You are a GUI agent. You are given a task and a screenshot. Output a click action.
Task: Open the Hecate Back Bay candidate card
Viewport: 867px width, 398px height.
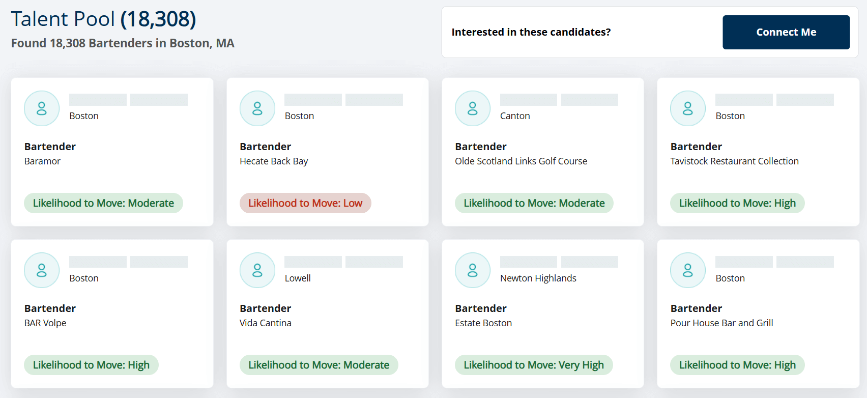327,152
